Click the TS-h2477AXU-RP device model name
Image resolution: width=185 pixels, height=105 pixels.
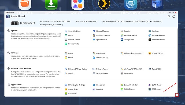click(28, 23)
